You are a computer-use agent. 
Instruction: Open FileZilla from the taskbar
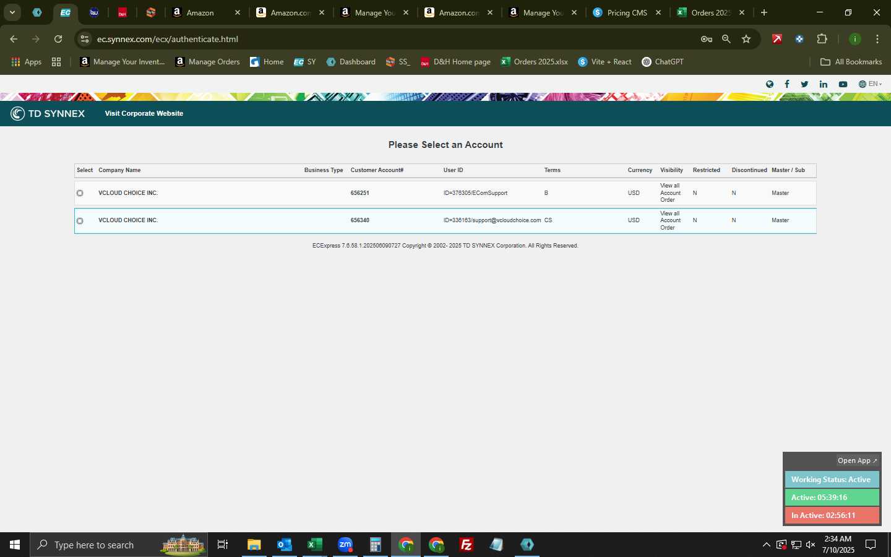466,545
